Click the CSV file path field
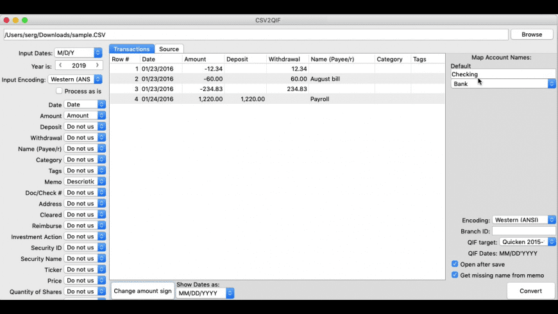Image resolution: width=558 pixels, height=314 pixels. (x=256, y=35)
